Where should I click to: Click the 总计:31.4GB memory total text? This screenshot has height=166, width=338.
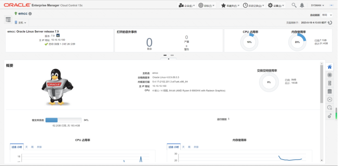coord(321,43)
